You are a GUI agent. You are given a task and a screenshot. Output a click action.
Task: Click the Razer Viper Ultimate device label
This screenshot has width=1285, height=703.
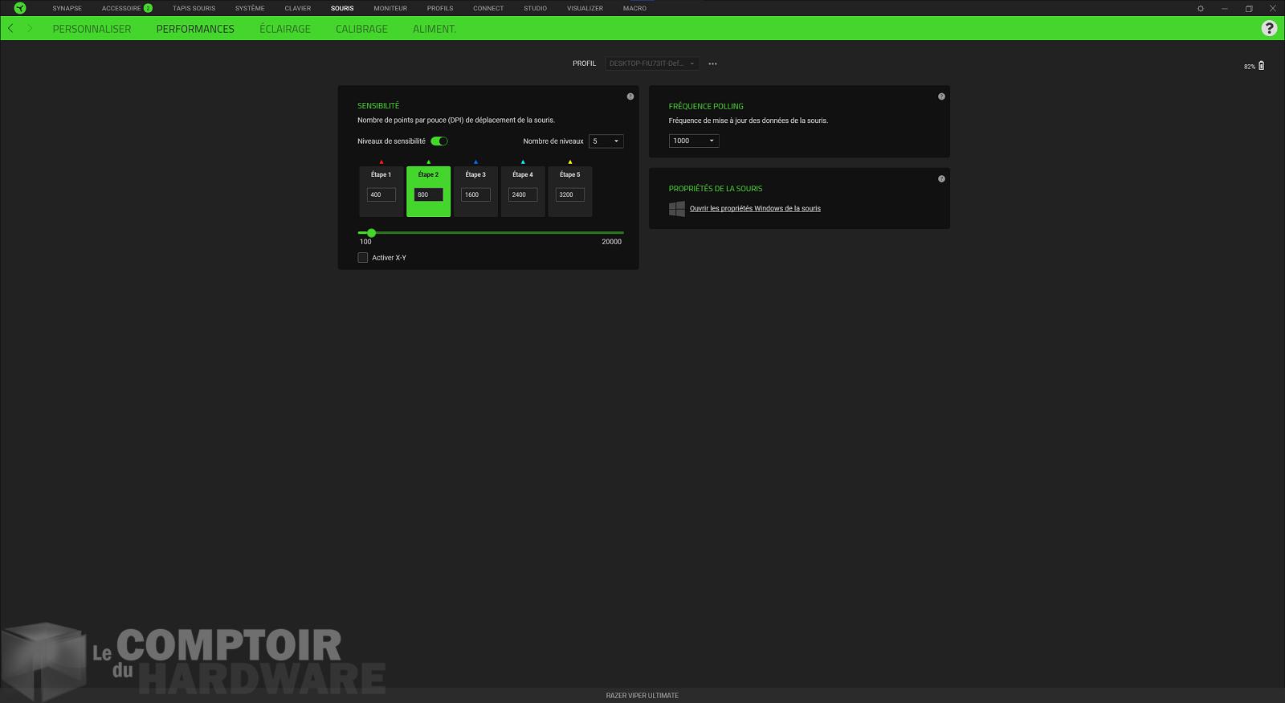[642, 696]
